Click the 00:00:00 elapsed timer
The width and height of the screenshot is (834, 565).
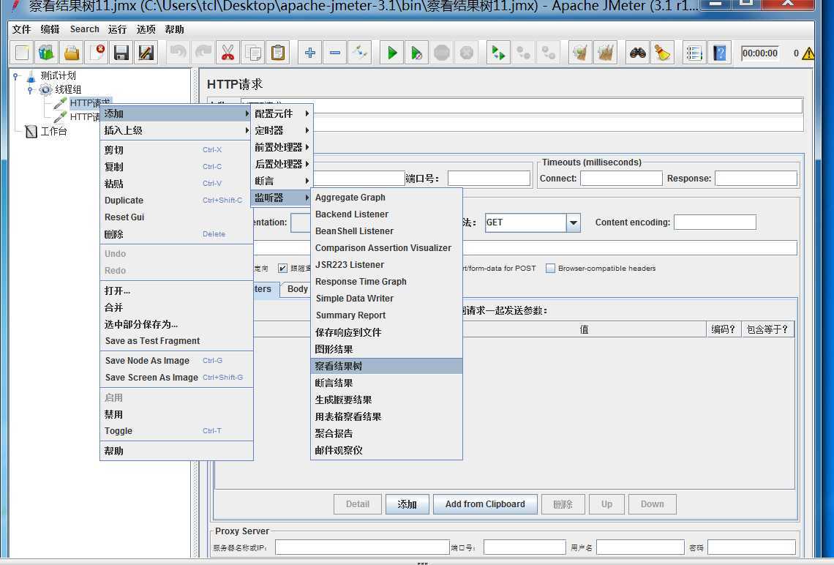tap(759, 53)
